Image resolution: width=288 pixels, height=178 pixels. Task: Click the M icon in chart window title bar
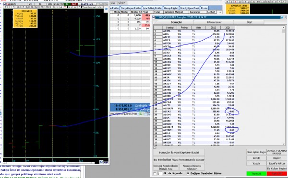[x=5, y=4]
